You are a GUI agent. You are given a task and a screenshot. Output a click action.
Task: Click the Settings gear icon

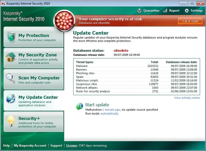187,11
